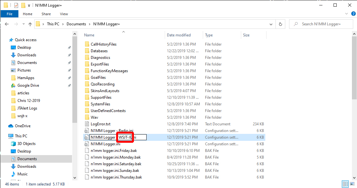This screenshot has width=357, height=188.
Task: Go up one folder level arrow
Action: 30,24
